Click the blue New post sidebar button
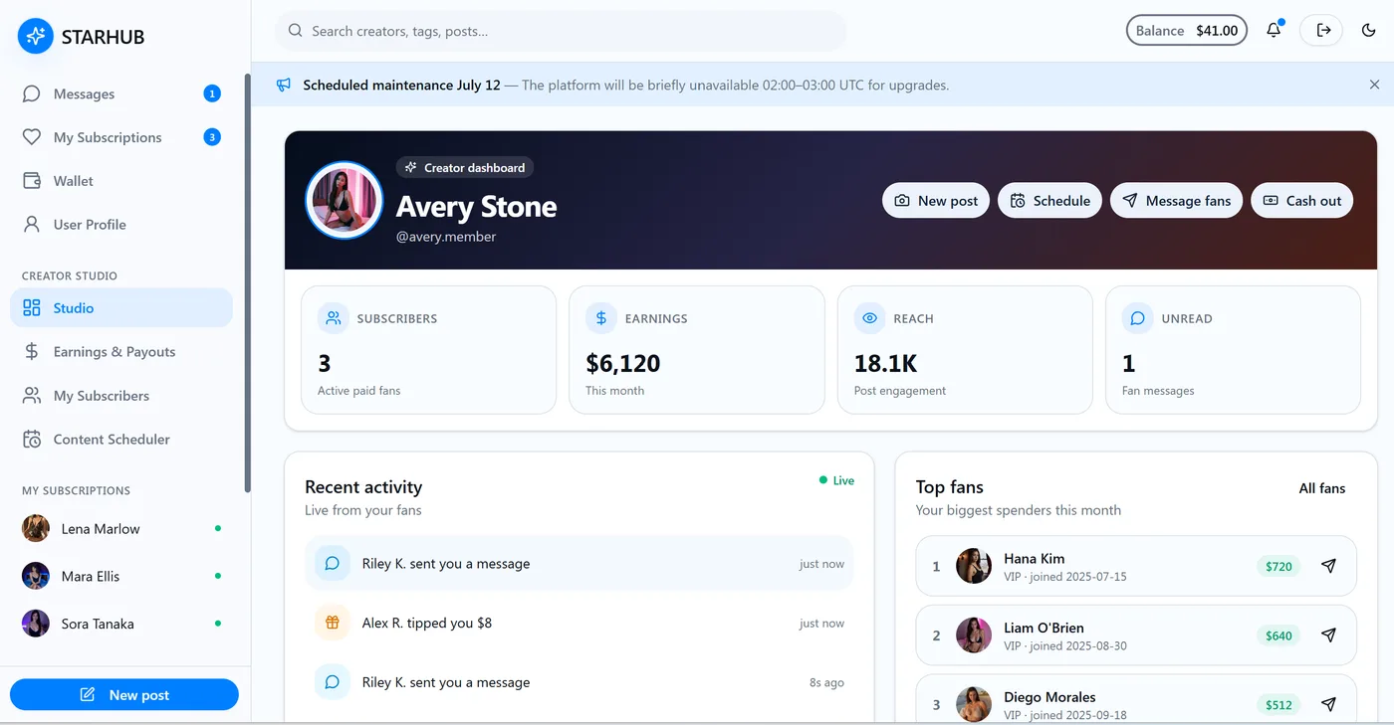This screenshot has height=725, width=1394. (124, 695)
